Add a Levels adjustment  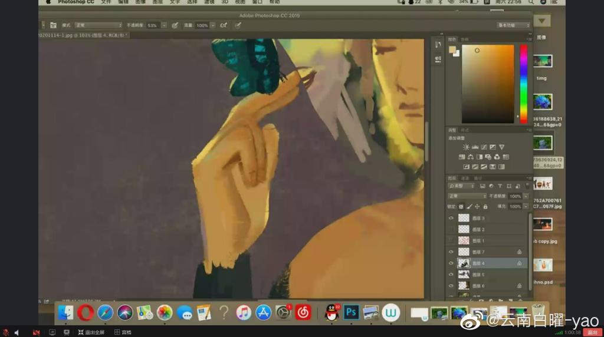coord(475,147)
